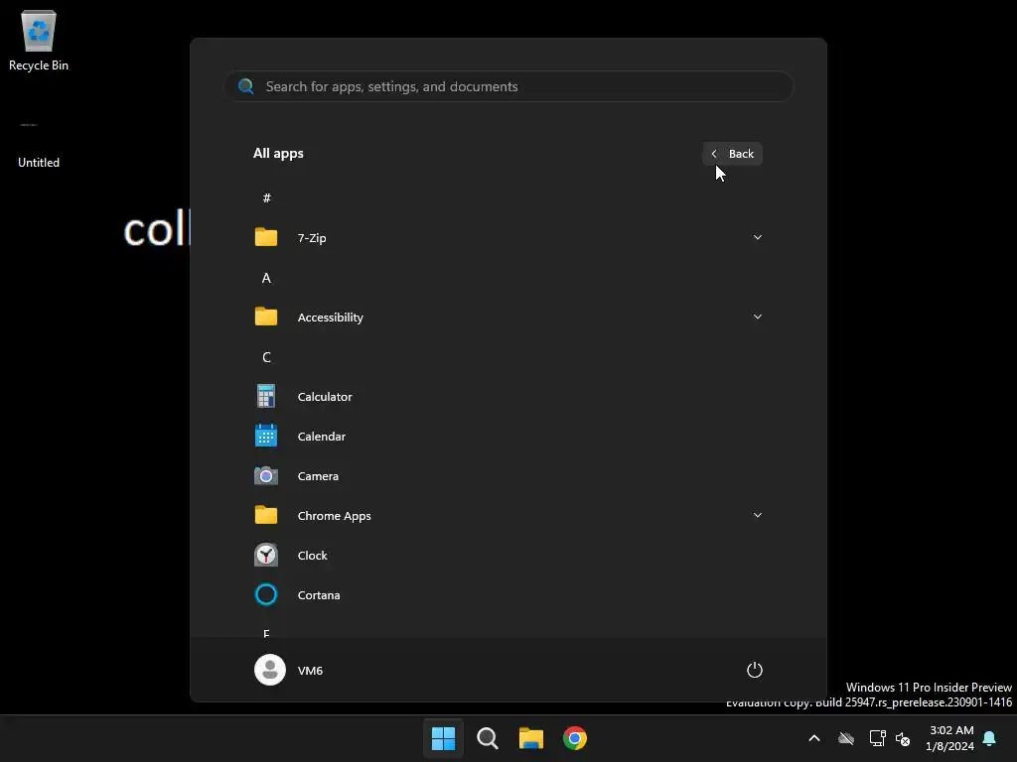The image size is (1017, 762).
Task: Launch Google Chrome from taskbar
Action: [x=575, y=738]
